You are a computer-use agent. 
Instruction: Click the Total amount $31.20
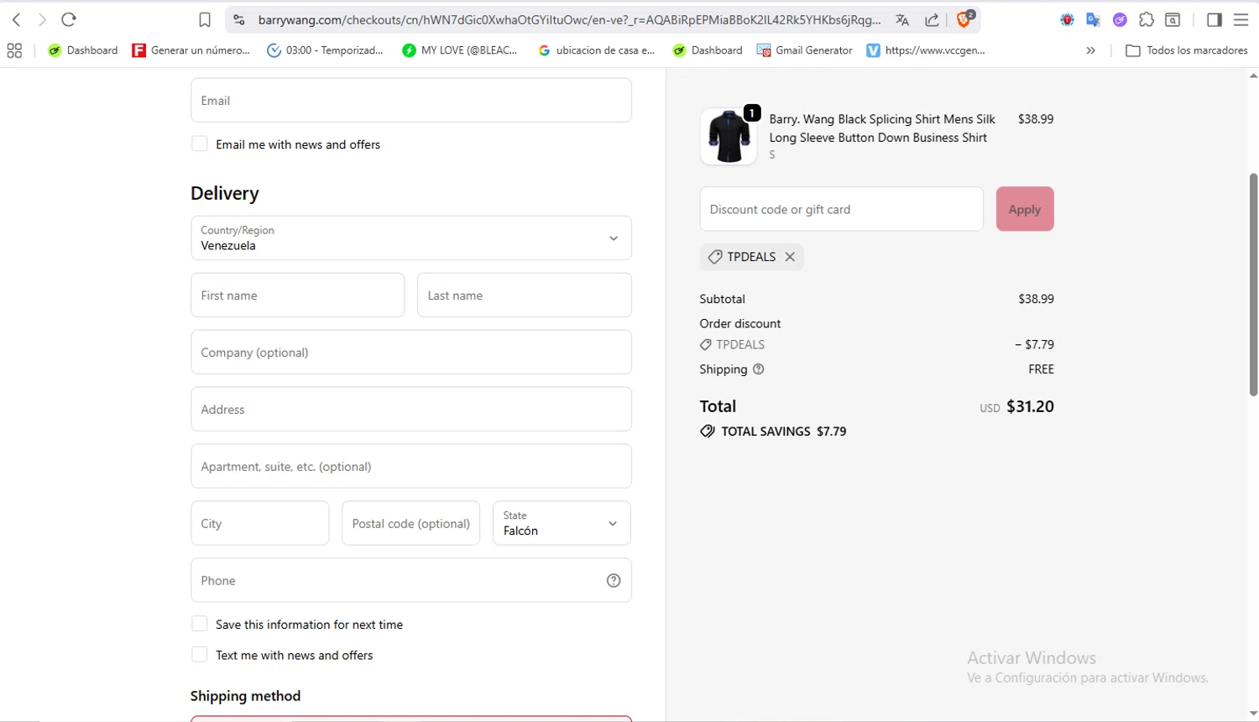(x=1030, y=406)
